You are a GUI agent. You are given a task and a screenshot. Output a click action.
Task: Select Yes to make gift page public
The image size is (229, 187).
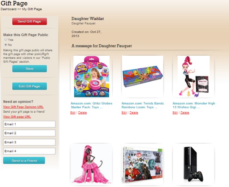6,39
